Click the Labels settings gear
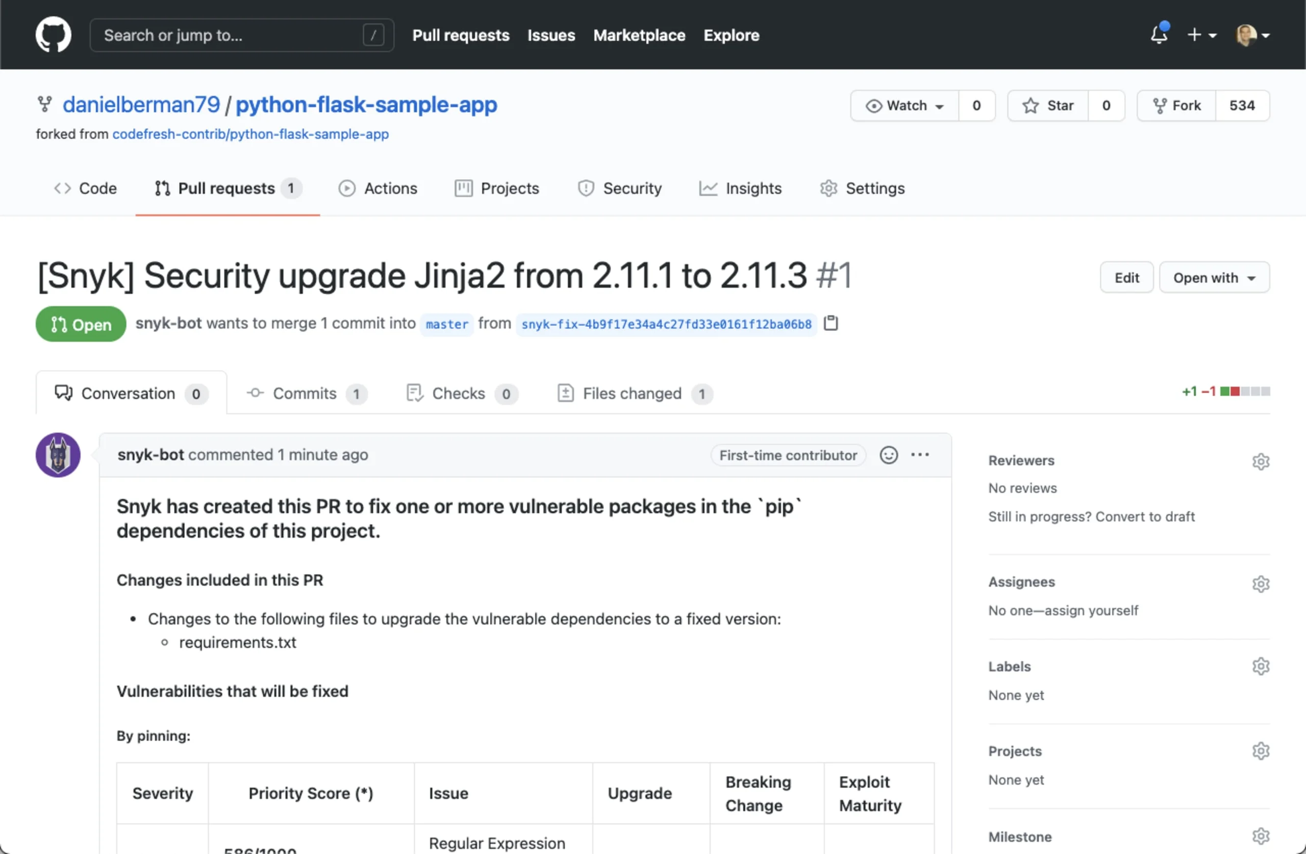The width and height of the screenshot is (1306, 854). coord(1261,666)
